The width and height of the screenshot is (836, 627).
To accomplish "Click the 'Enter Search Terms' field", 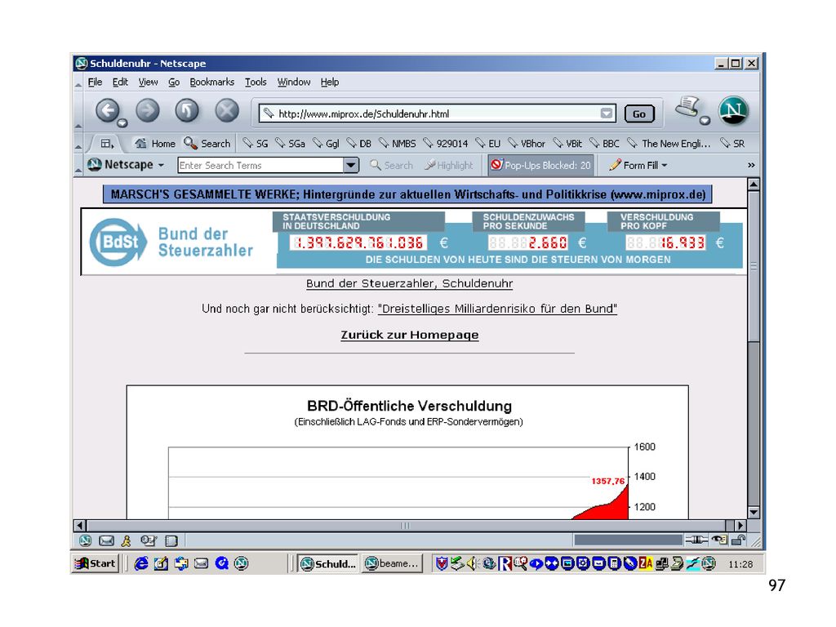I will (261, 165).
